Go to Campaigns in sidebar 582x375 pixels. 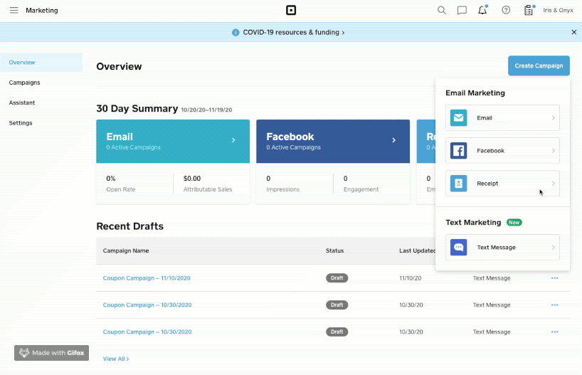point(24,83)
